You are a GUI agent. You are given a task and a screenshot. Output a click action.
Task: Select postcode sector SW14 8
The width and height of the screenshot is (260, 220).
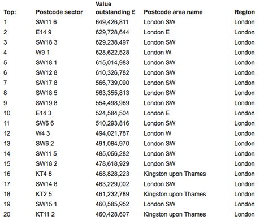(46, 184)
